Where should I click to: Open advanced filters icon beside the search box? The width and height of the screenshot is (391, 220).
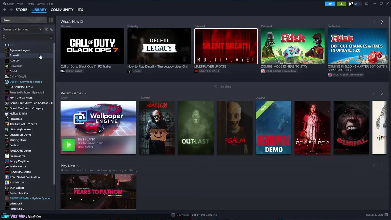coord(51,37)
